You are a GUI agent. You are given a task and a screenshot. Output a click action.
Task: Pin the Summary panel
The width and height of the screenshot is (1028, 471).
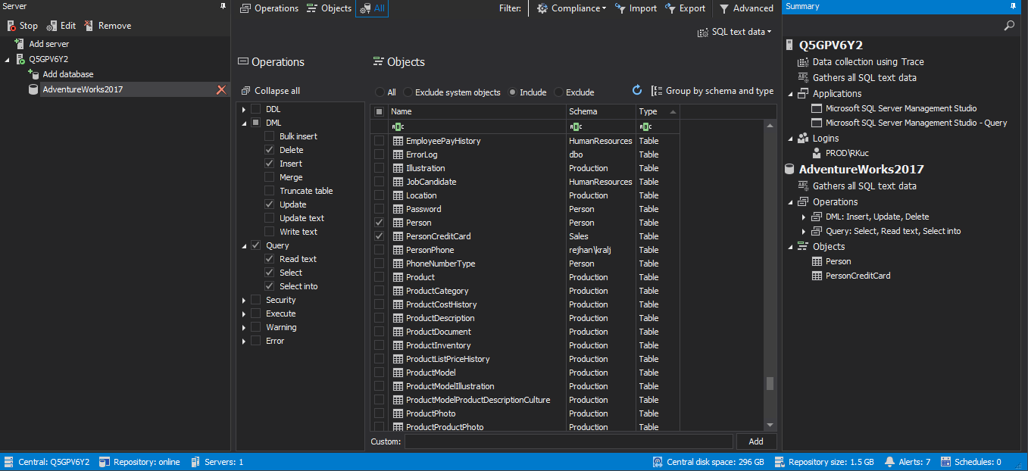click(1014, 6)
